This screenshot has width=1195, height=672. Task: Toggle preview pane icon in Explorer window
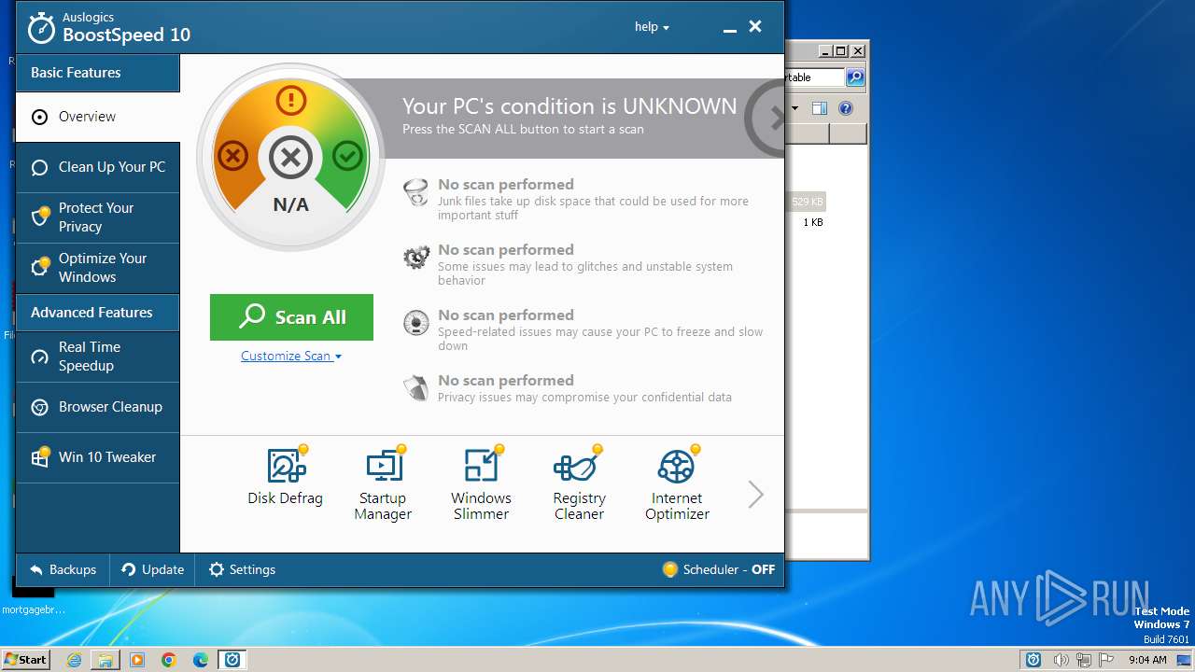pos(820,108)
